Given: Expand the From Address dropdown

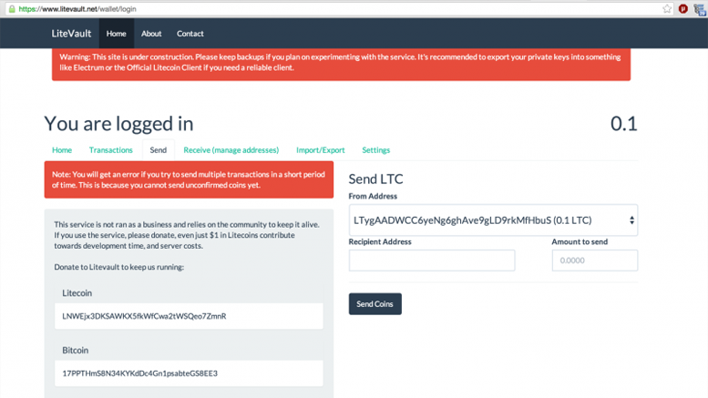Looking at the screenshot, I should (493, 220).
